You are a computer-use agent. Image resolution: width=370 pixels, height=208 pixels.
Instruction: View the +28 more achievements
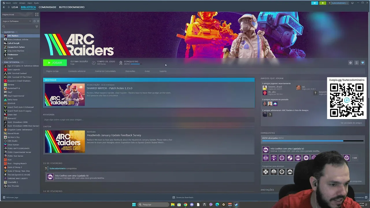click(x=354, y=158)
